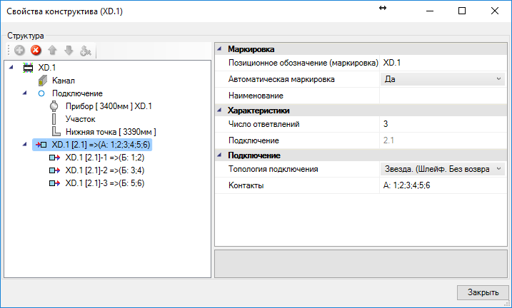Collapse the XD.1 root tree node

[11, 68]
